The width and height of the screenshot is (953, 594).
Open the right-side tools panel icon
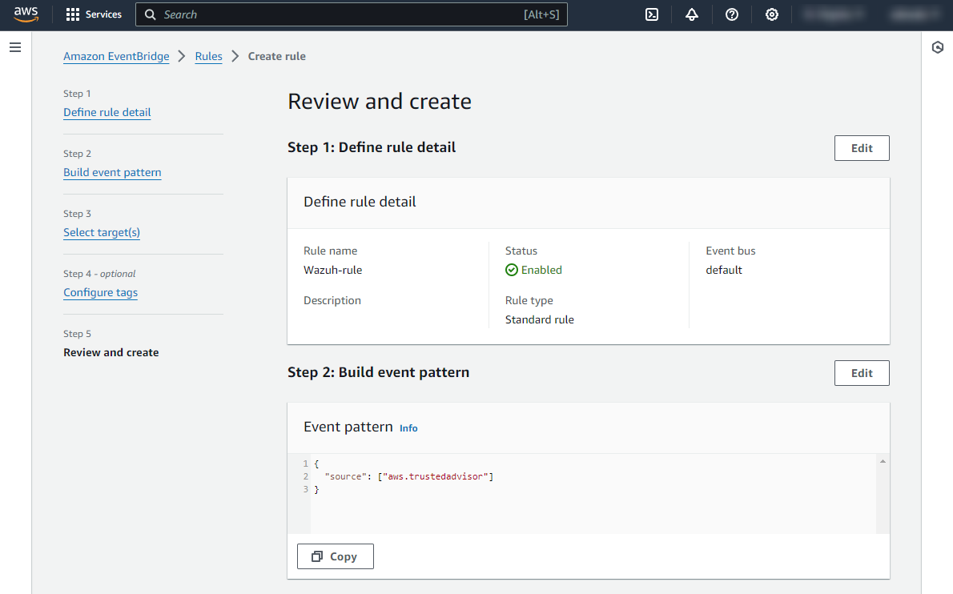click(938, 48)
